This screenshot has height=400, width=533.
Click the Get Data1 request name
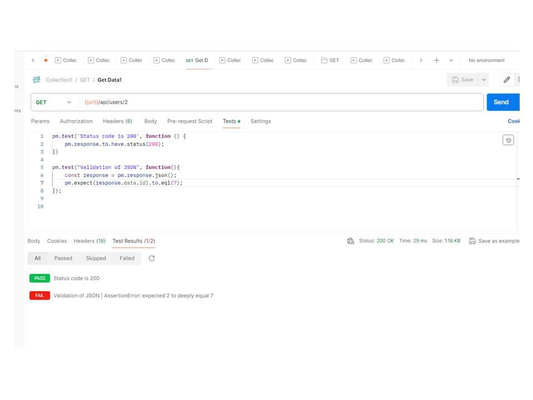109,80
